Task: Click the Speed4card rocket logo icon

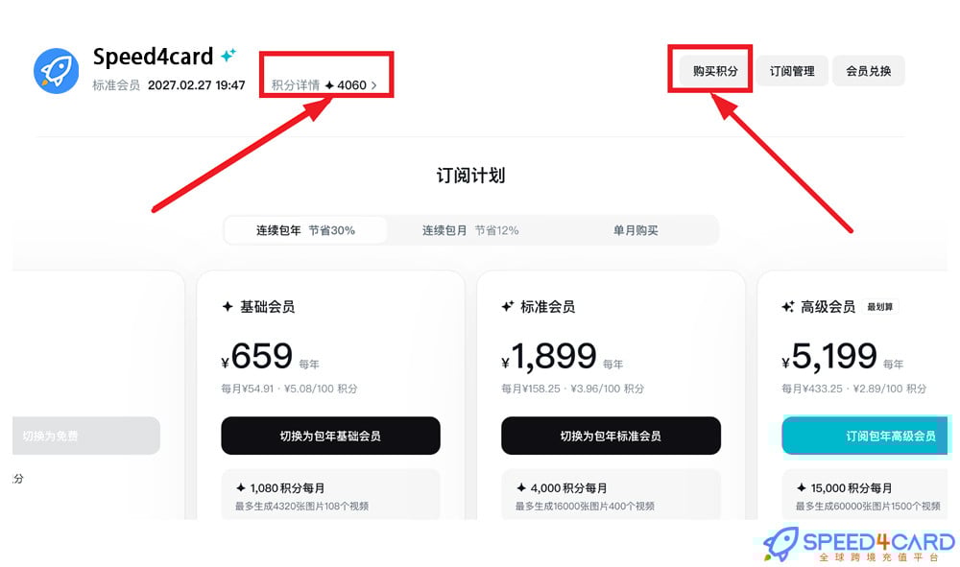Action: coord(56,70)
